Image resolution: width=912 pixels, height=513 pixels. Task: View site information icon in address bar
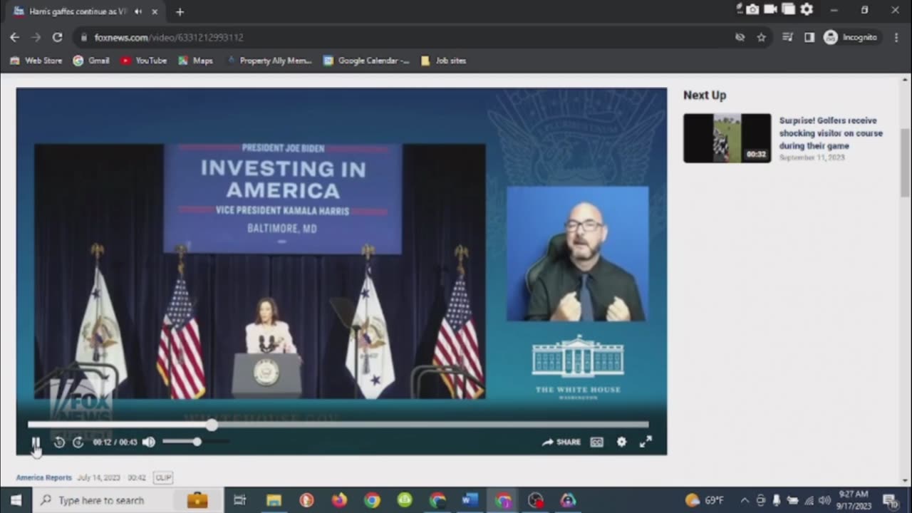coord(83,37)
